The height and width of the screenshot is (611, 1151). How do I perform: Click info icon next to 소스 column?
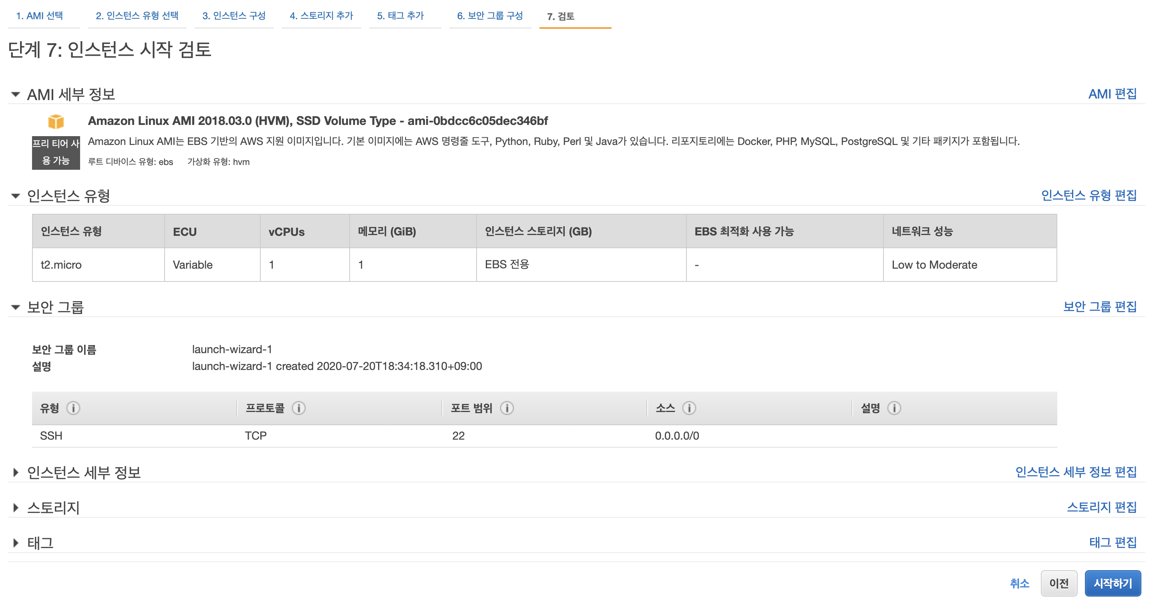click(689, 408)
